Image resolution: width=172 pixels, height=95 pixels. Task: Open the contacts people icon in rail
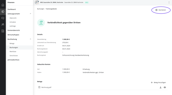[x=3, y=24]
